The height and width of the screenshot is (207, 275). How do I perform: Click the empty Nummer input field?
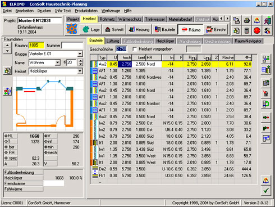pyautogui.click(x=72, y=46)
